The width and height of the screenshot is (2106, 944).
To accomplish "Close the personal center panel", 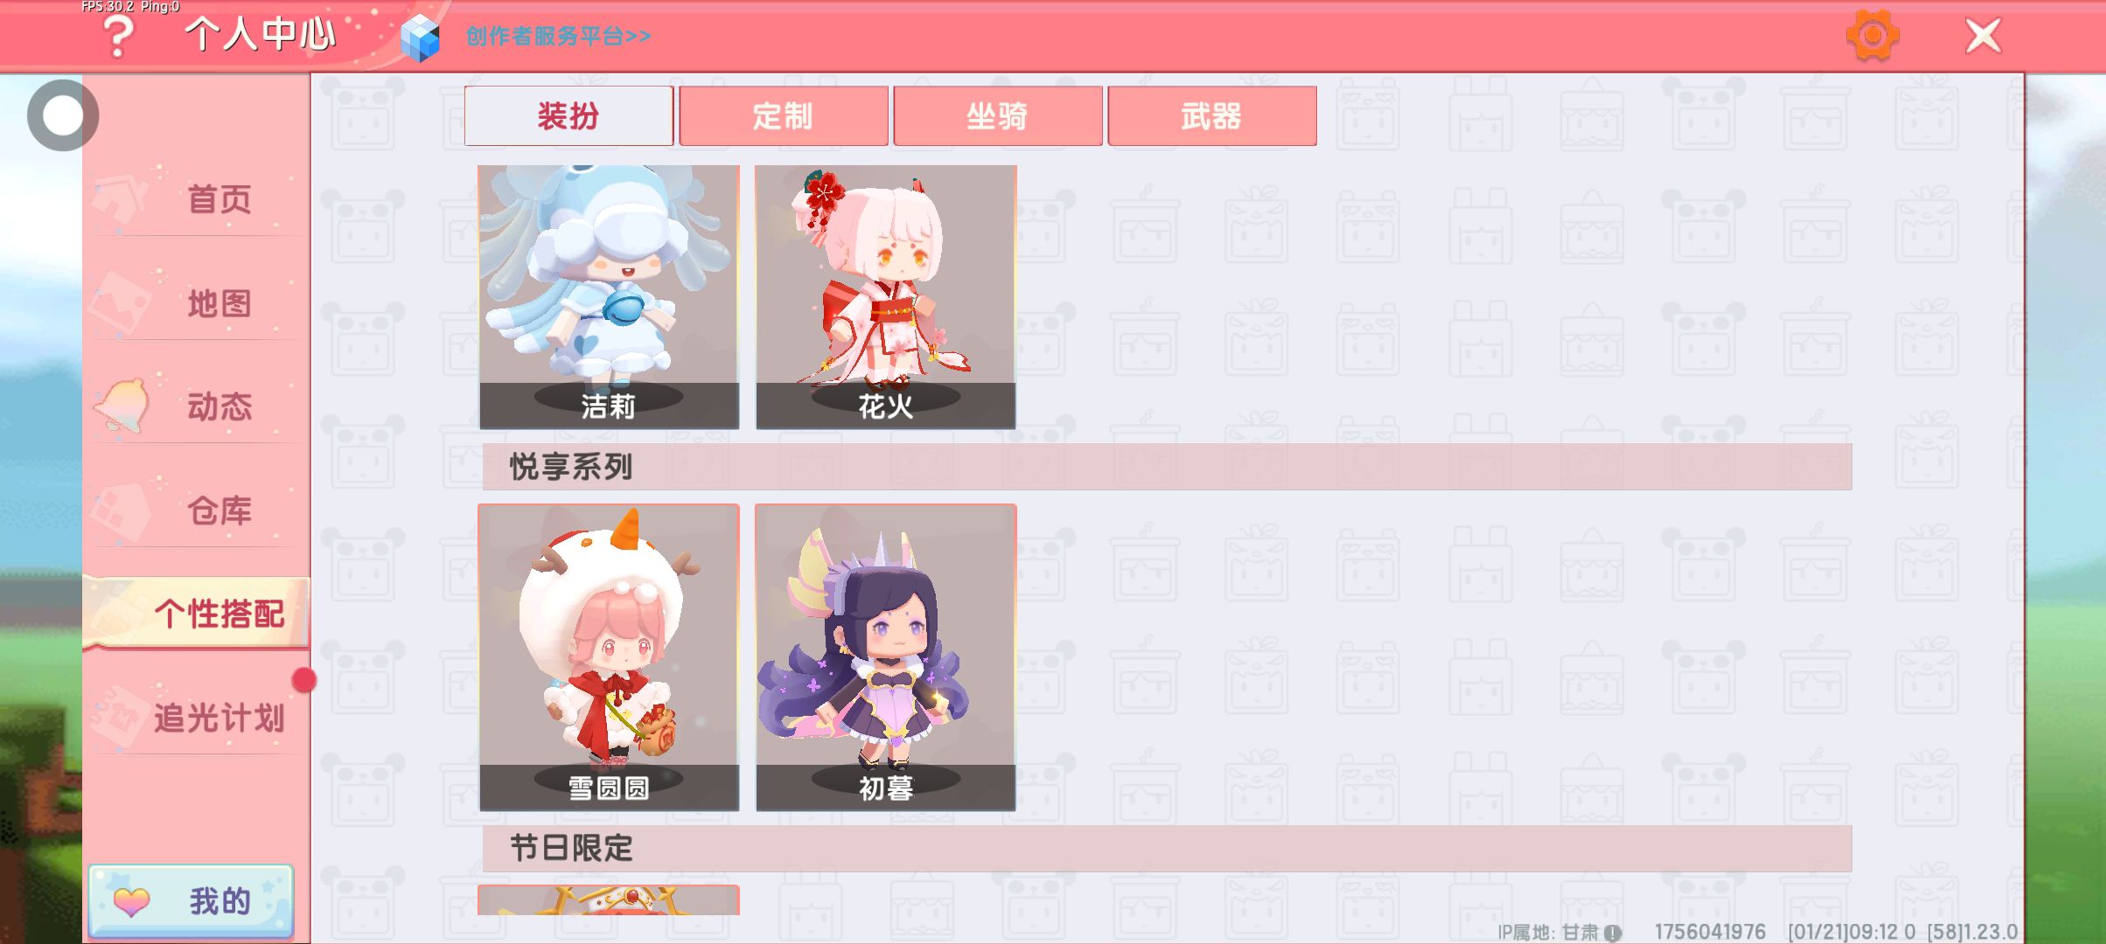I will click(1983, 36).
